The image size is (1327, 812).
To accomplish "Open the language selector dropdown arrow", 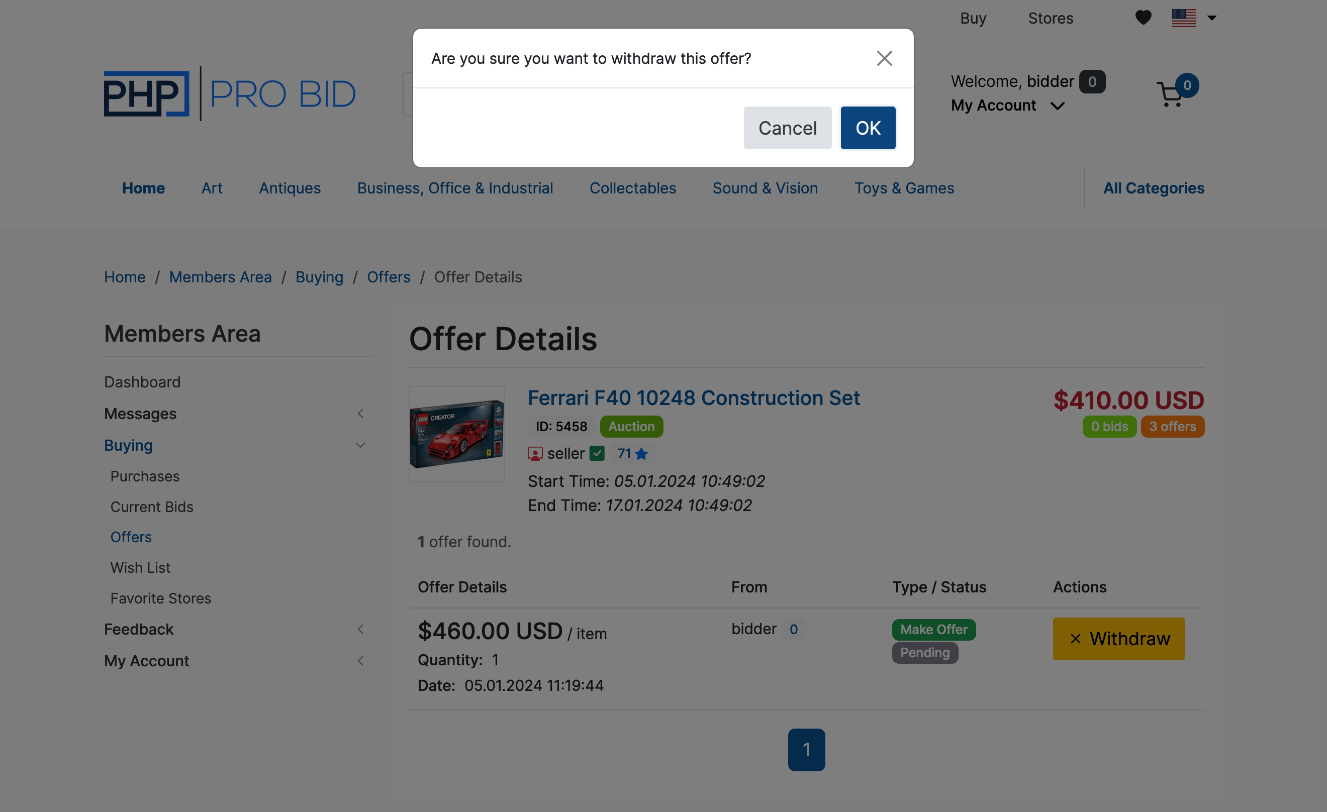I will pyautogui.click(x=1212, y=18).
